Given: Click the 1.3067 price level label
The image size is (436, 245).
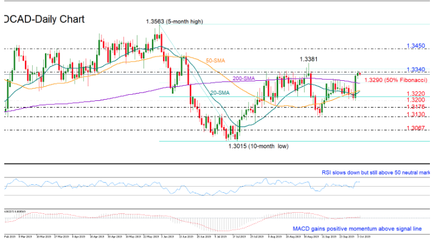Looking at the screenshot, I should [416, 128].
